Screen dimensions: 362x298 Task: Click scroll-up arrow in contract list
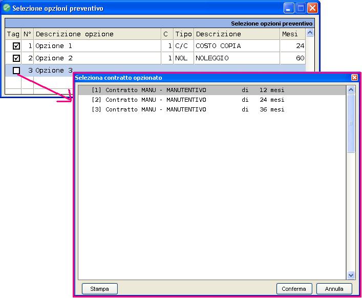351,89
